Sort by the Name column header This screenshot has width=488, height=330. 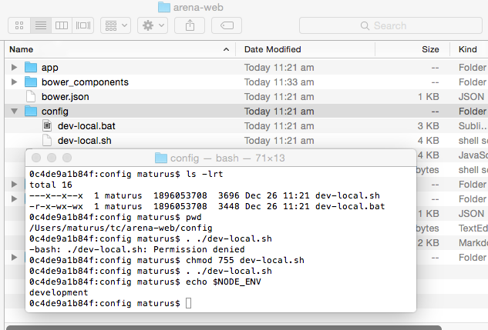pos(116,49)
